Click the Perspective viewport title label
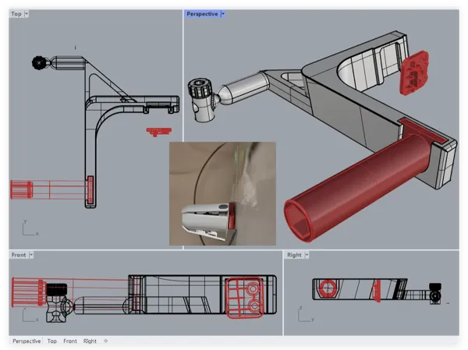This screenshot has width=468, height=350. (202, 14)
